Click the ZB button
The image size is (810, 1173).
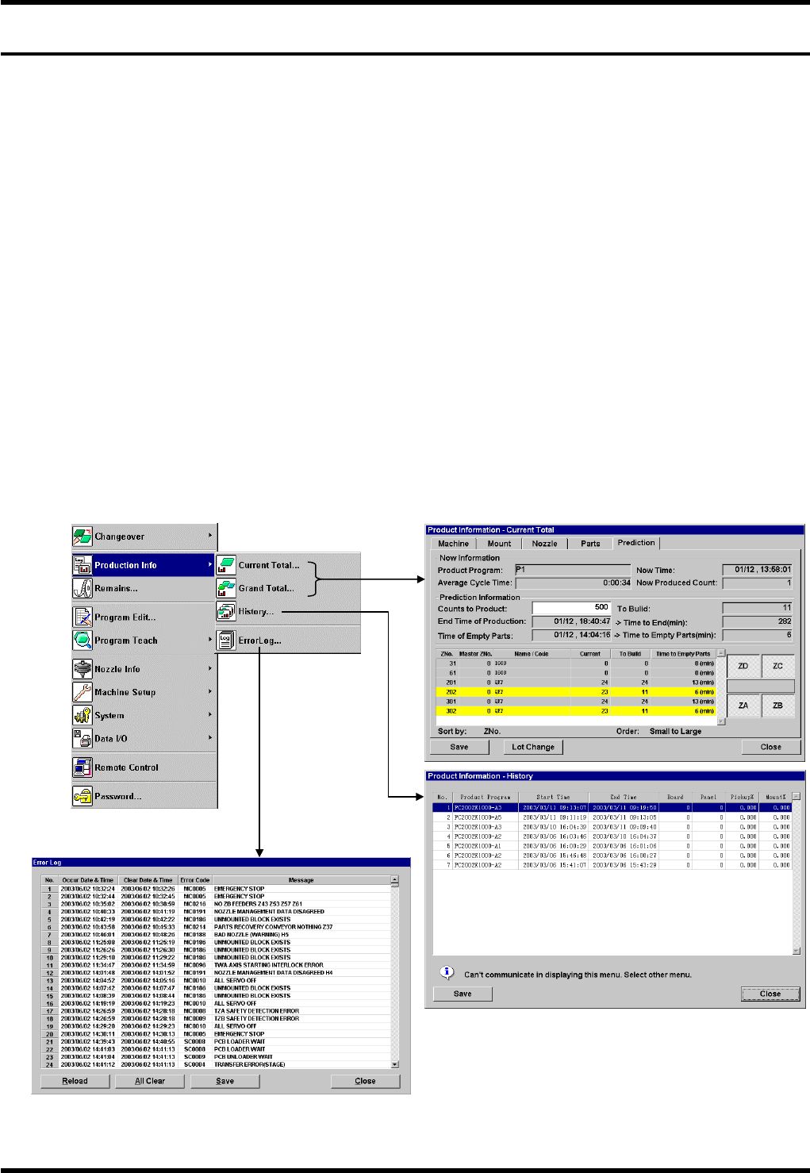tap(777, 705)
